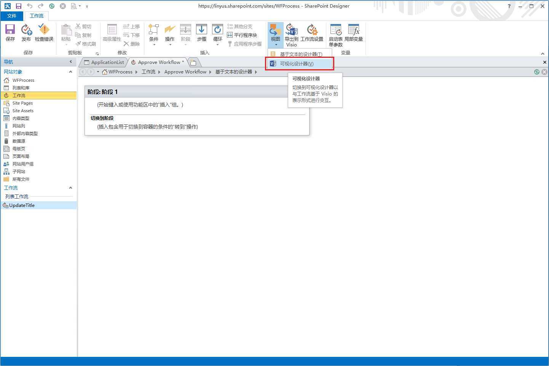Collapse the 工作流 section in navigation
Viewport: 549px width, 366px height.
point(70,188)
